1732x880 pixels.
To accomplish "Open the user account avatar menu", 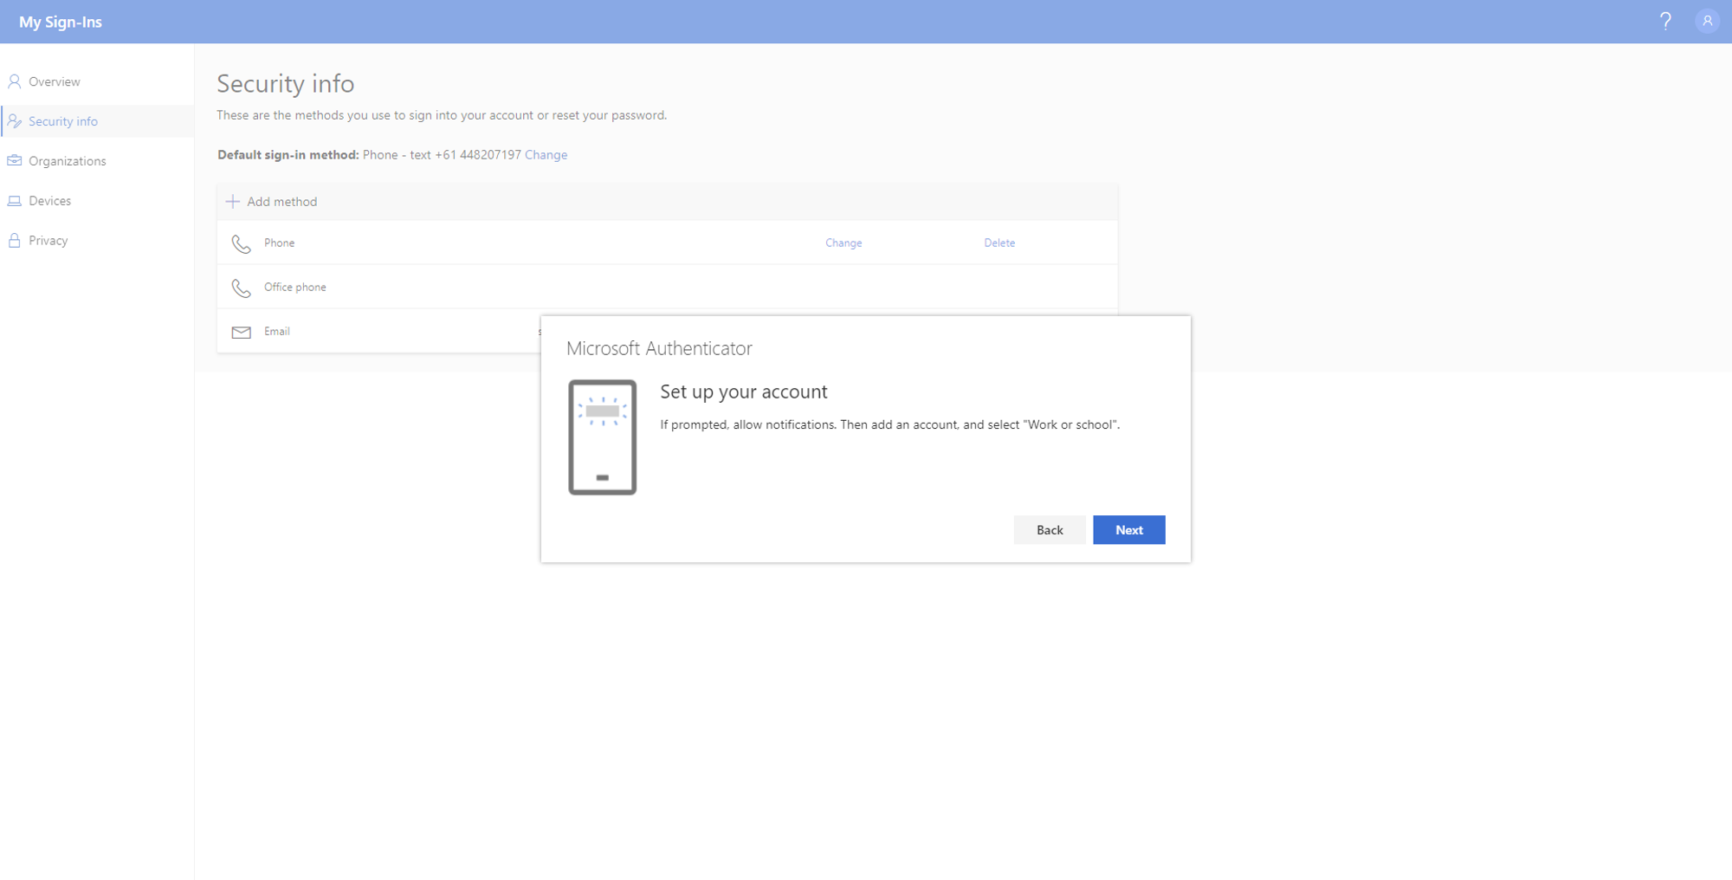I will tap(1707, 21).
